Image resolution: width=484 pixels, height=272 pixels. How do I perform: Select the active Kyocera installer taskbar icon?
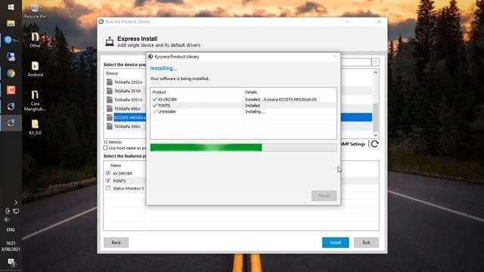pyautogui.click(x=11, y=122)
